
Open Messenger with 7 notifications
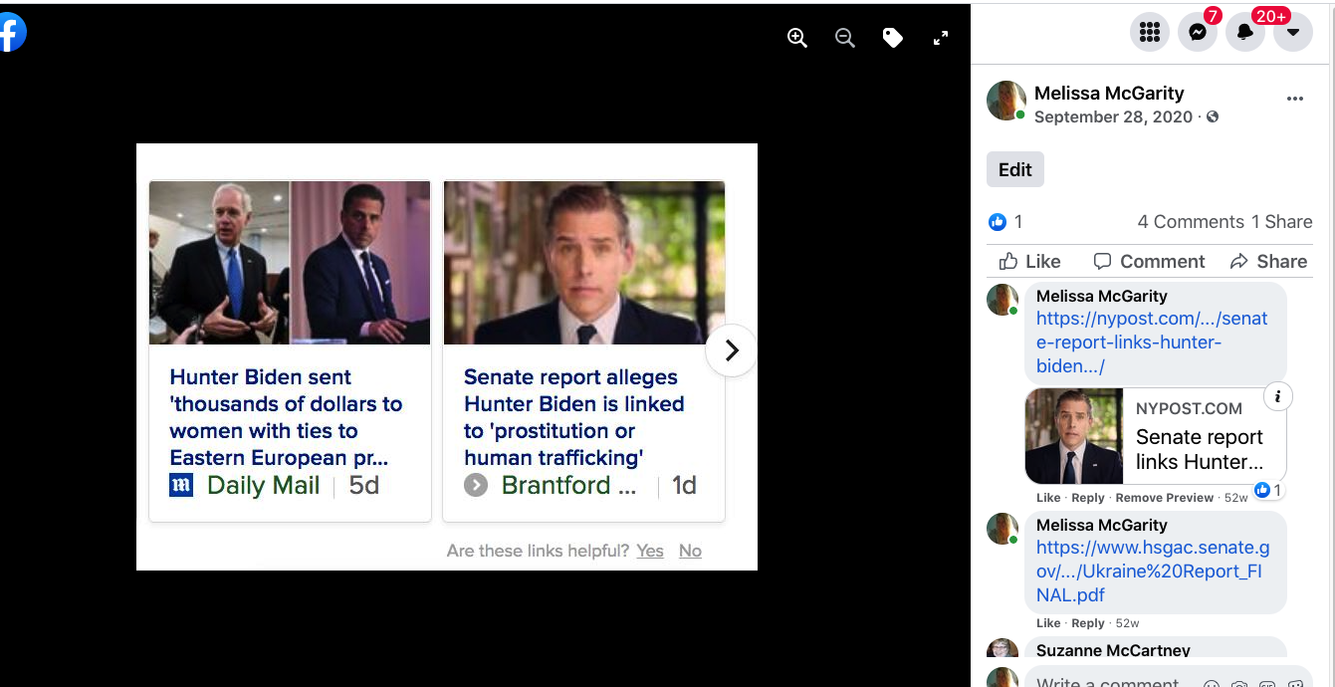(1198, 32)
